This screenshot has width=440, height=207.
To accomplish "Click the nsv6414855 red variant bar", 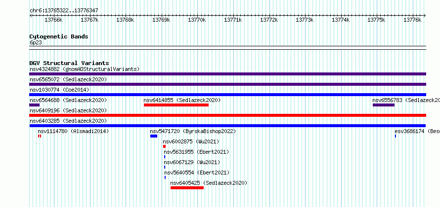I will coord(176,105).
